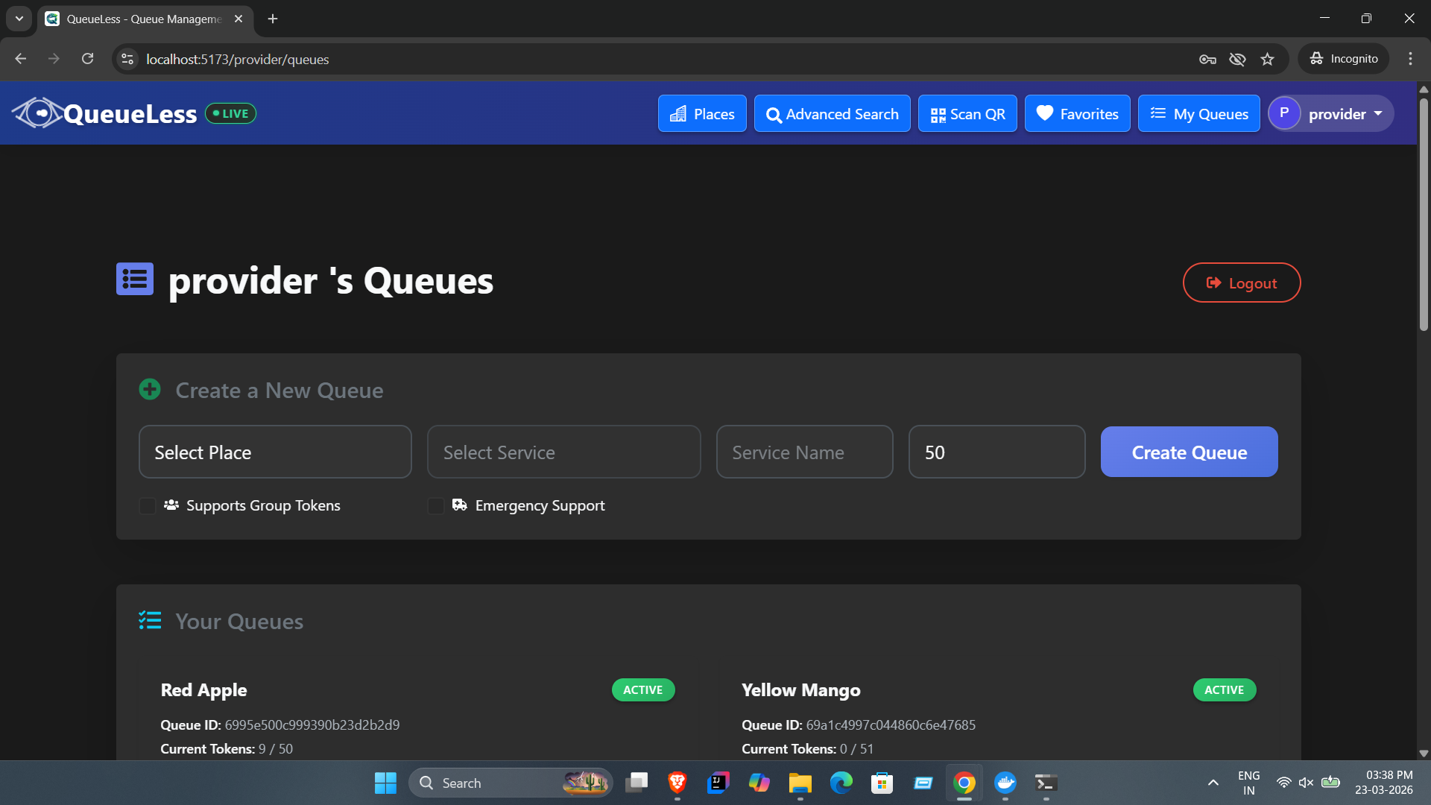Screen dimensions: 1431x805
Task: Open Microsoft Edge from taskbar
Action: pyautogui.click(x=841, y=783)
